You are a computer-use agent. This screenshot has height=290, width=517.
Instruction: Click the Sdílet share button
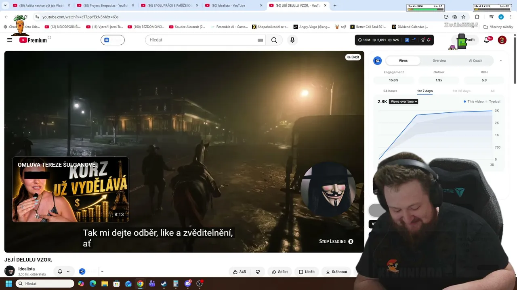point(280,272)
